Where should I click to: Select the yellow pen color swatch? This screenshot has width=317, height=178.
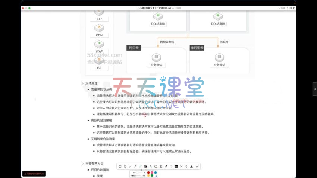tap(148, 175)
